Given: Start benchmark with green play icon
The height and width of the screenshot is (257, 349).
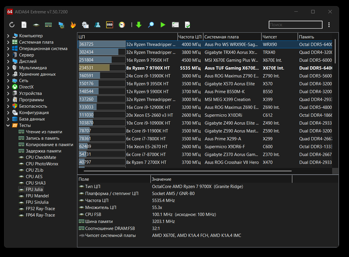Looking at the screenshot, I should (x=163, y=25).
